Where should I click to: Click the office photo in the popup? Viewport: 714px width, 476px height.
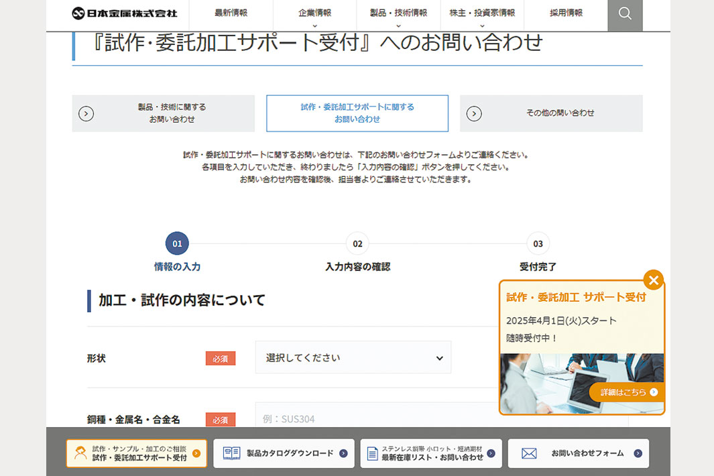(x=543, y=382)
